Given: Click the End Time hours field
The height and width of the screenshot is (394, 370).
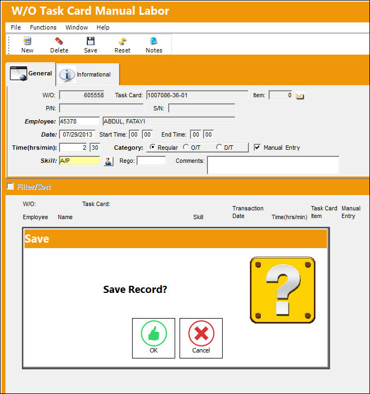Looking at the screenshot, I should pos(195,134).
